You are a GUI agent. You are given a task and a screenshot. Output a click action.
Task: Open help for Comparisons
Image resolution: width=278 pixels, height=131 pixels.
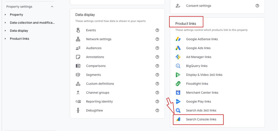point(157,66)
